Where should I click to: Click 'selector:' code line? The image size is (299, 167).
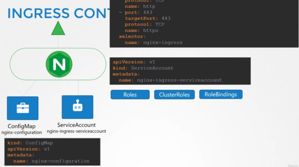(132, 36)
